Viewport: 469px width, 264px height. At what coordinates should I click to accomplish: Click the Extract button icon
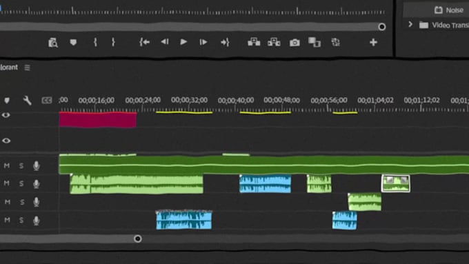click(274, 42)
